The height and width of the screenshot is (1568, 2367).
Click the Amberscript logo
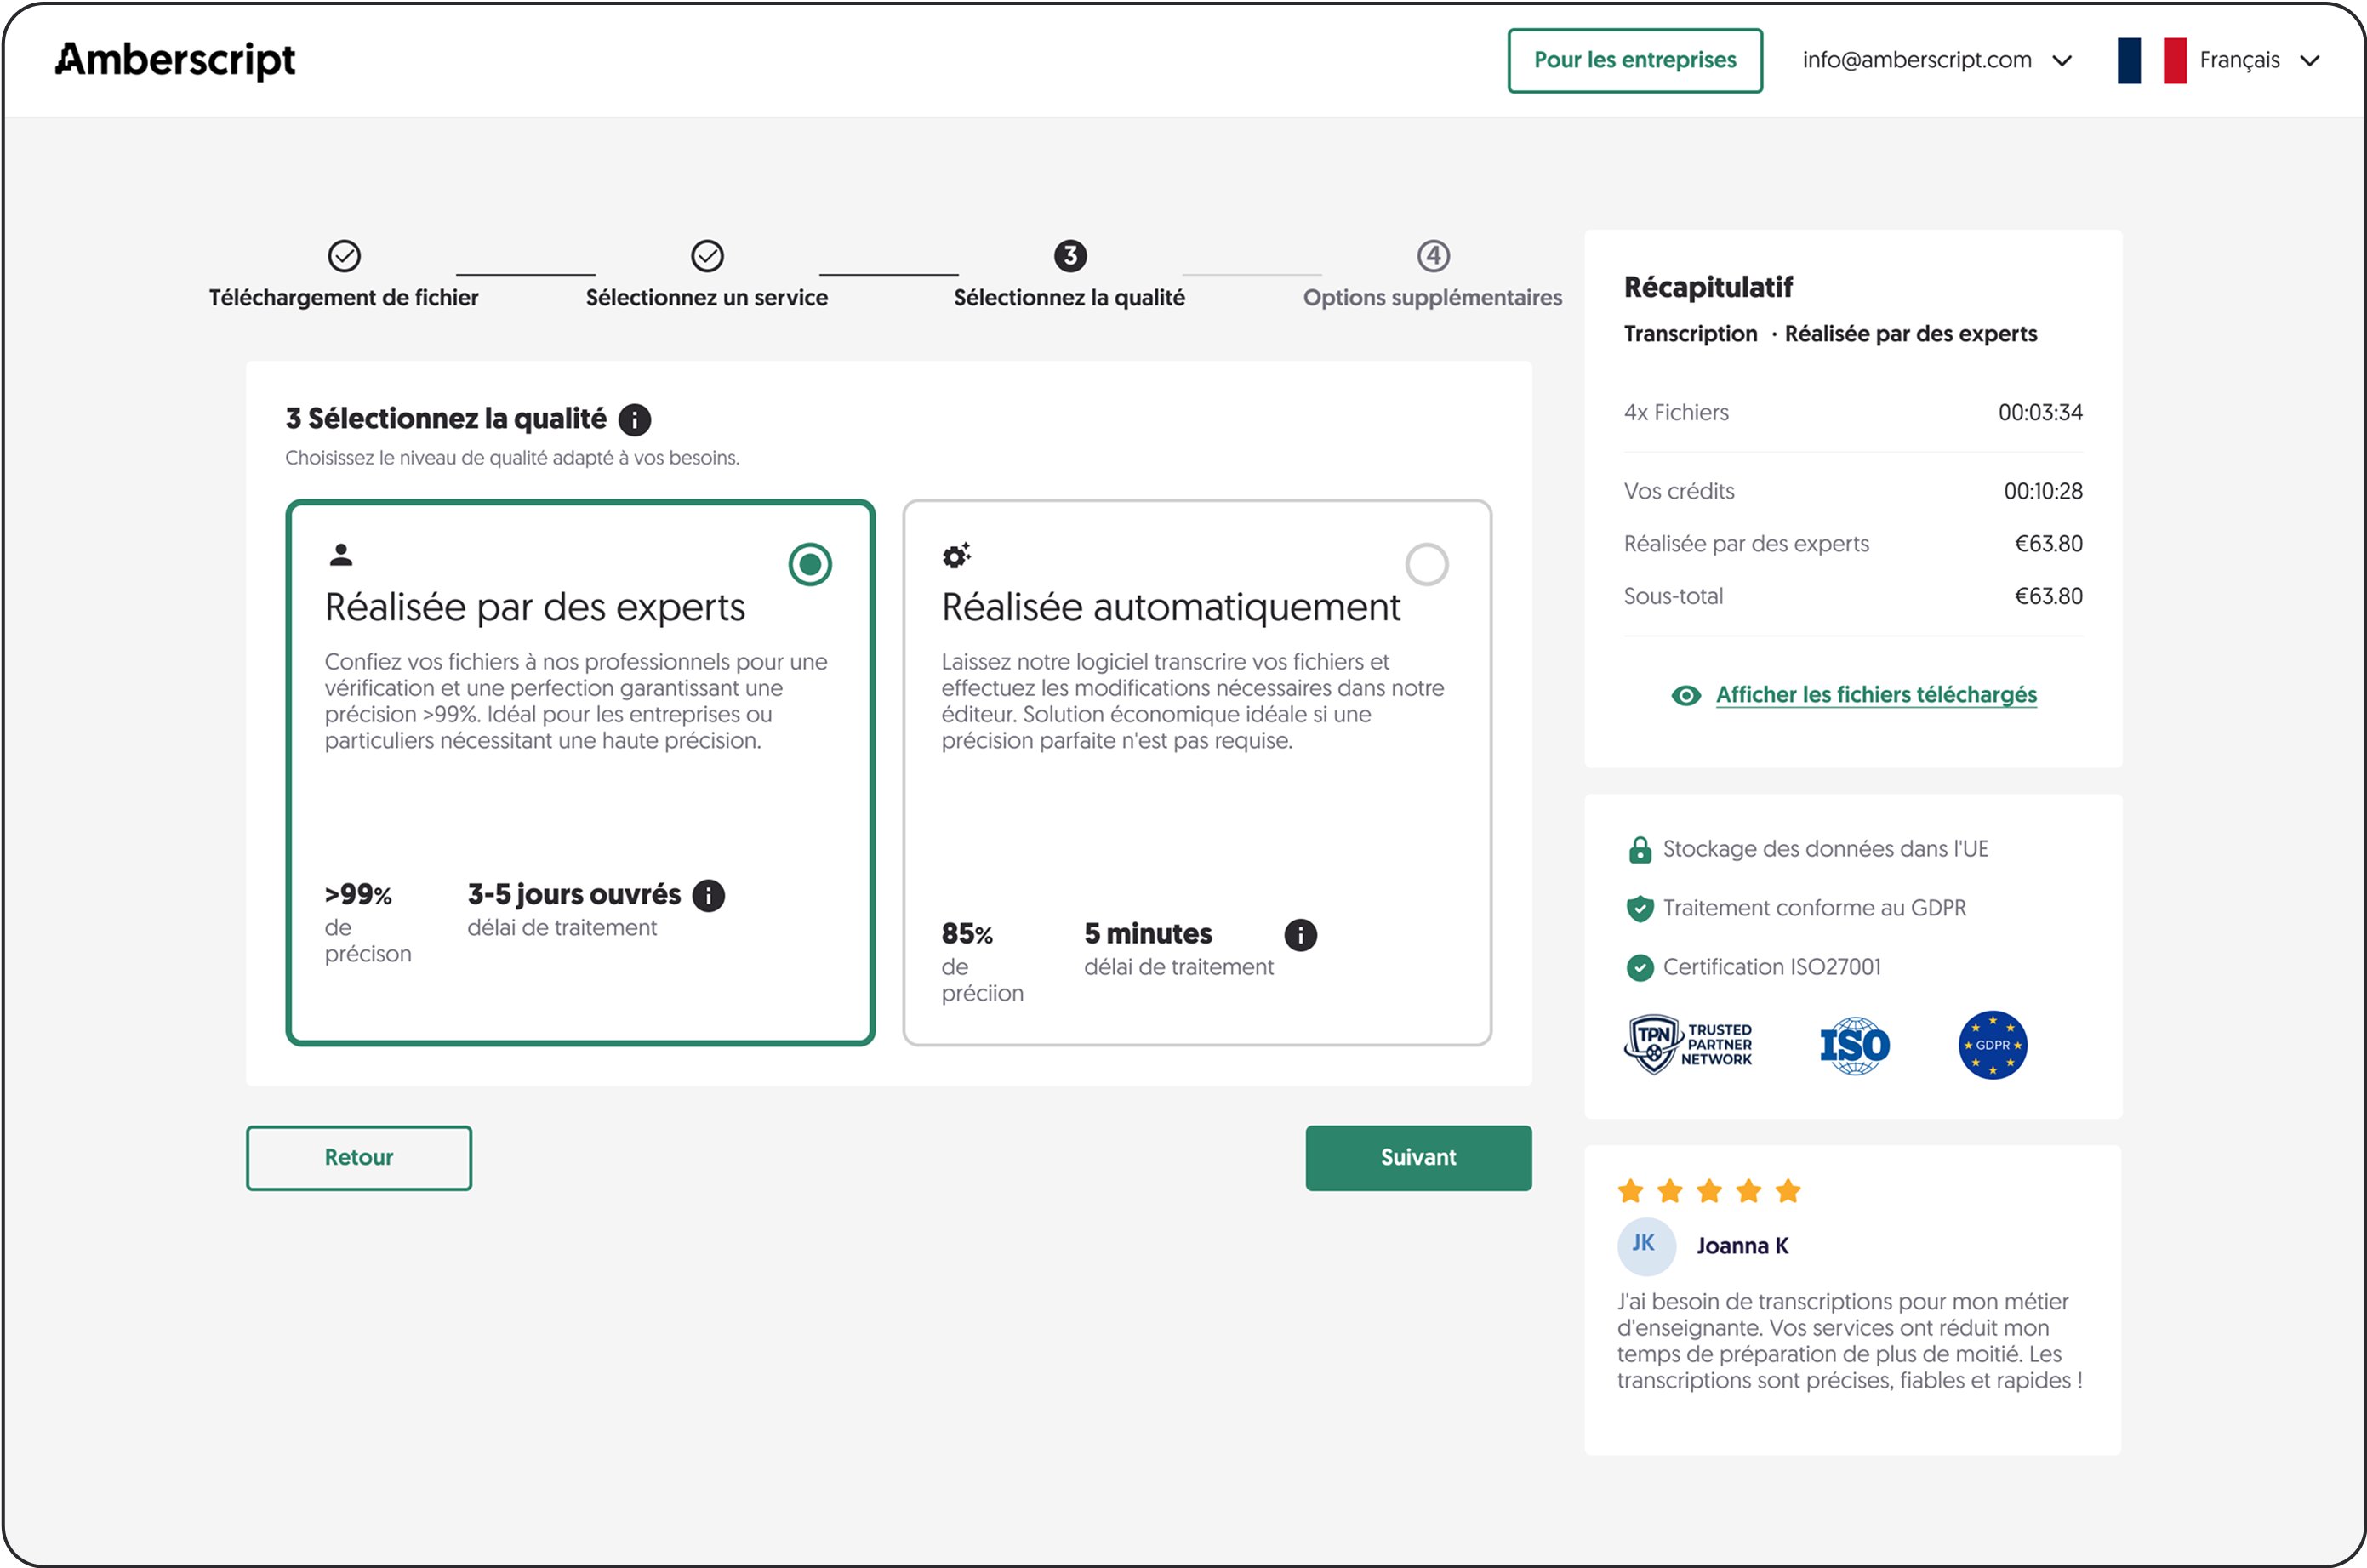pos(175,60)
